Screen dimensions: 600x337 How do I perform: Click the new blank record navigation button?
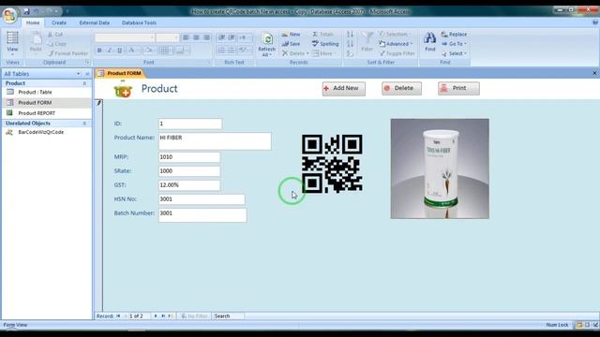pos(171,316)
